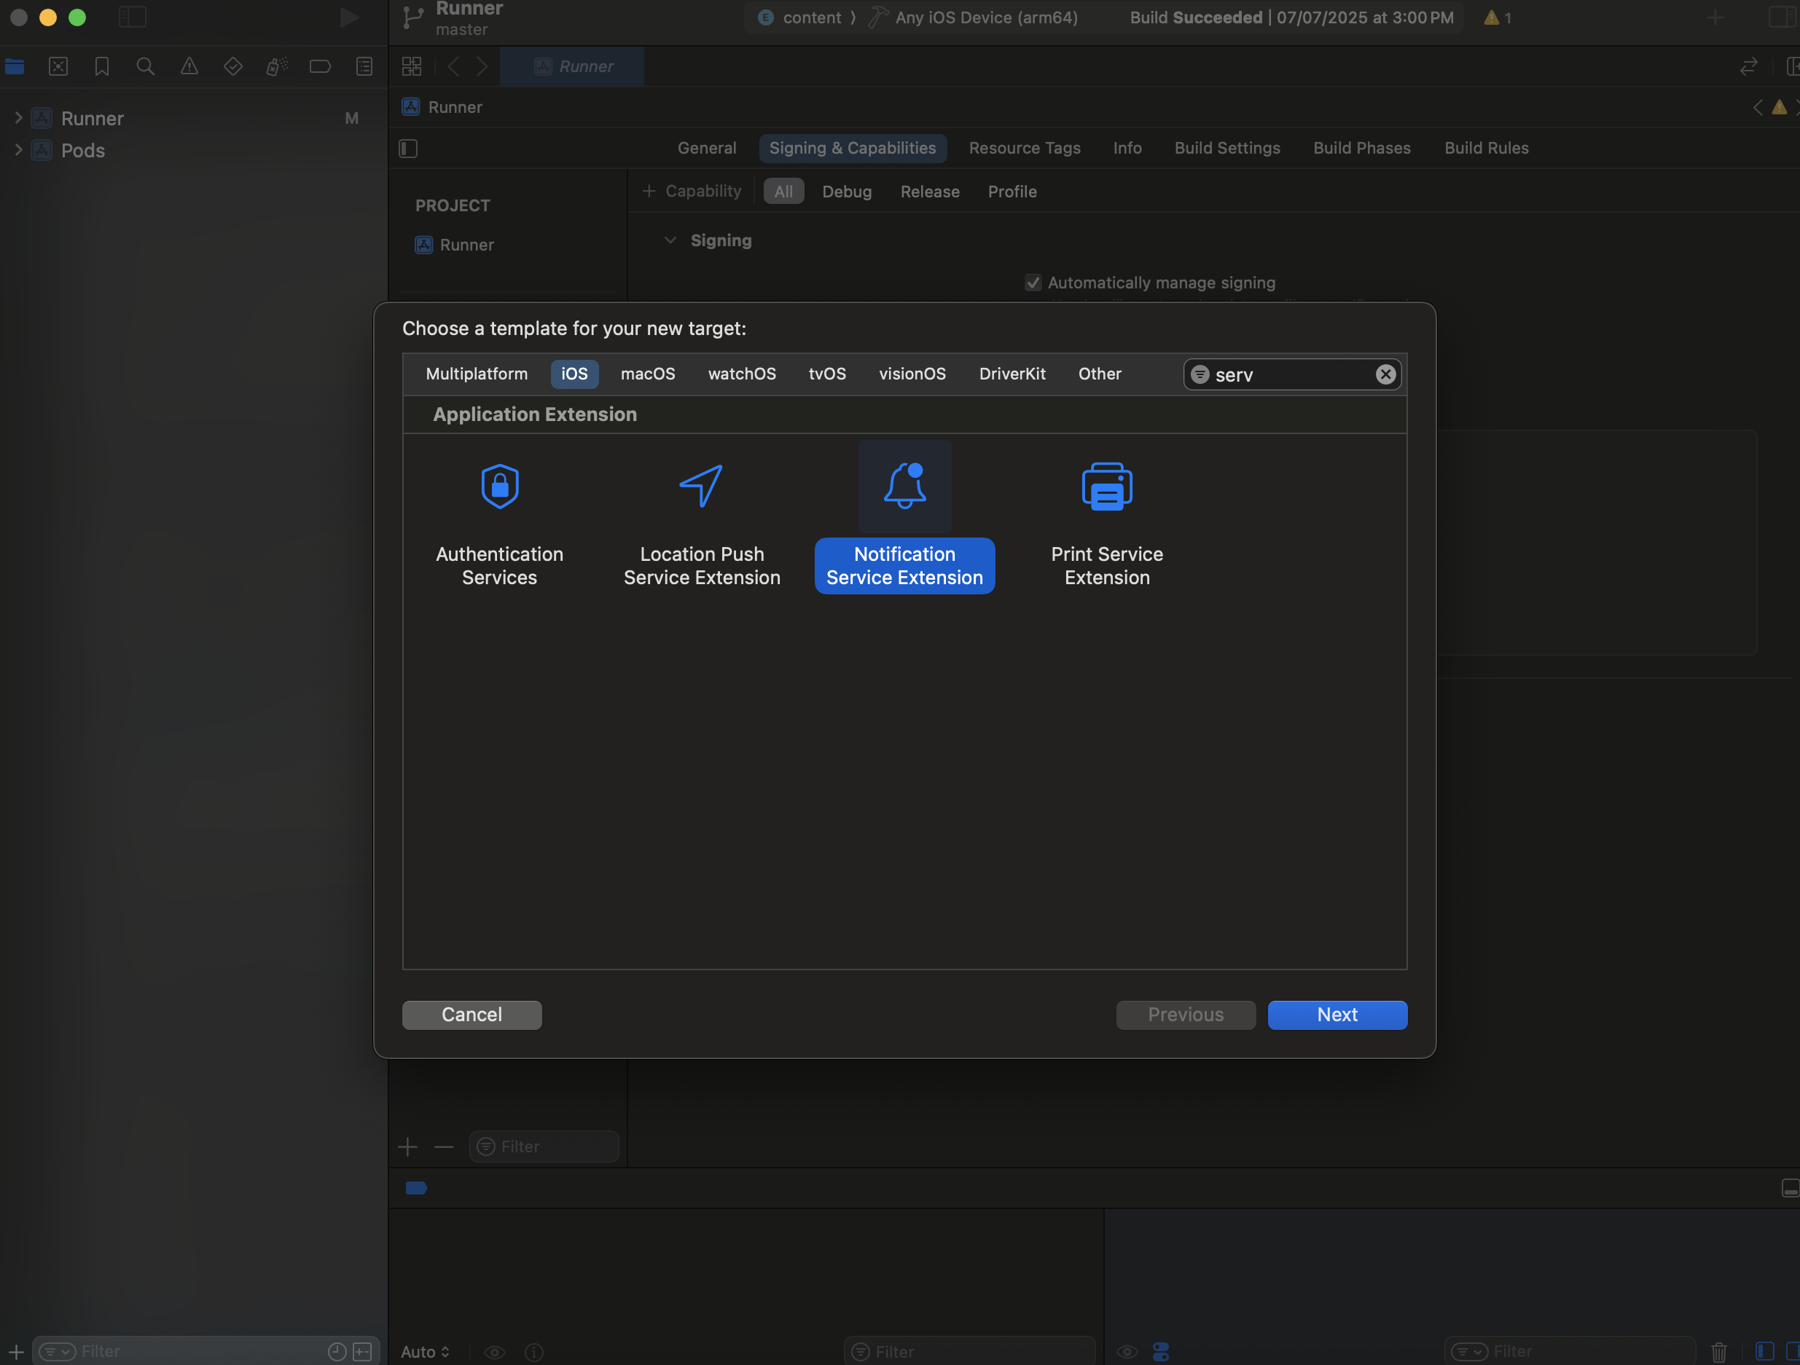1800x1365 pixels.
Task: Open the Source Control navigator
Action: click(x=58, y=67)
